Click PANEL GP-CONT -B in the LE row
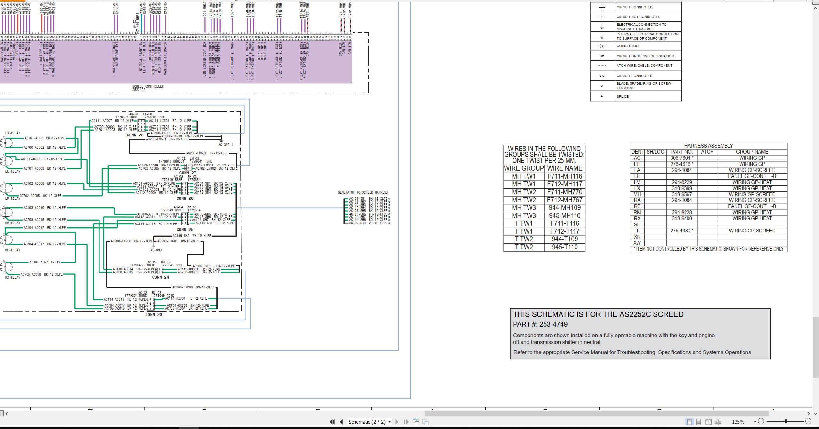Image resolution: width=819 pixels, height=429 pixels. tap(752, 176)
